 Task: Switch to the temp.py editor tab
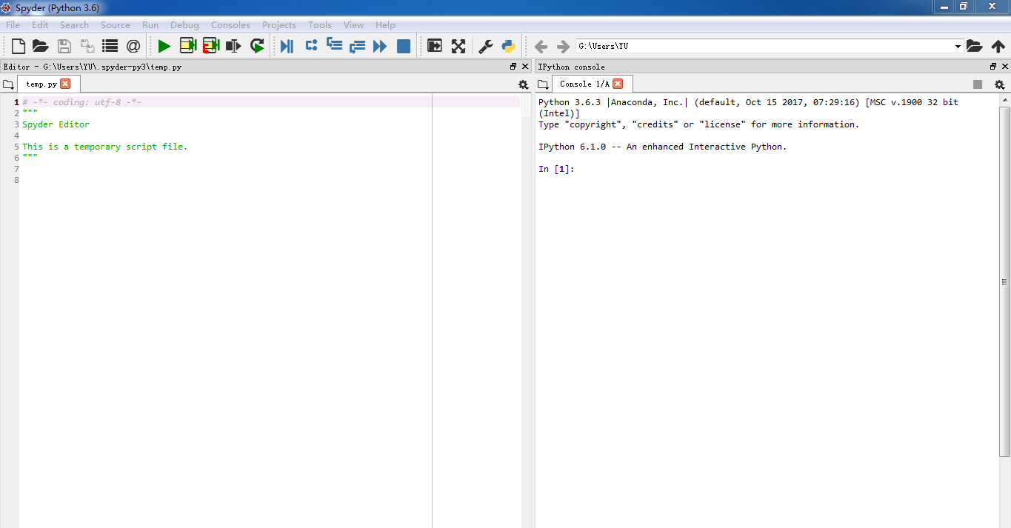(41, 84)
